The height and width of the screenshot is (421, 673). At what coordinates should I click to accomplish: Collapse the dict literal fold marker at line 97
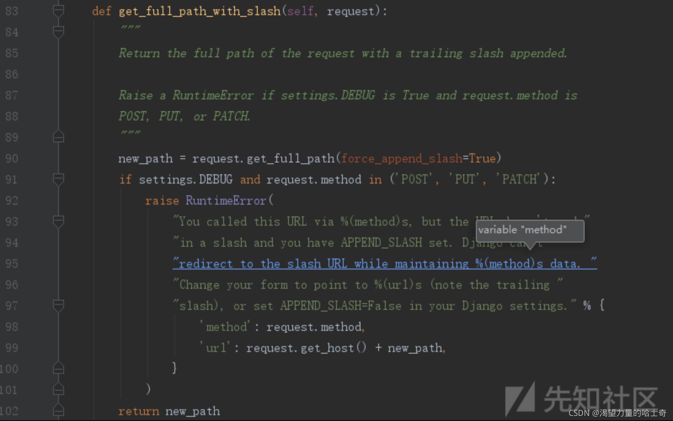59,306
